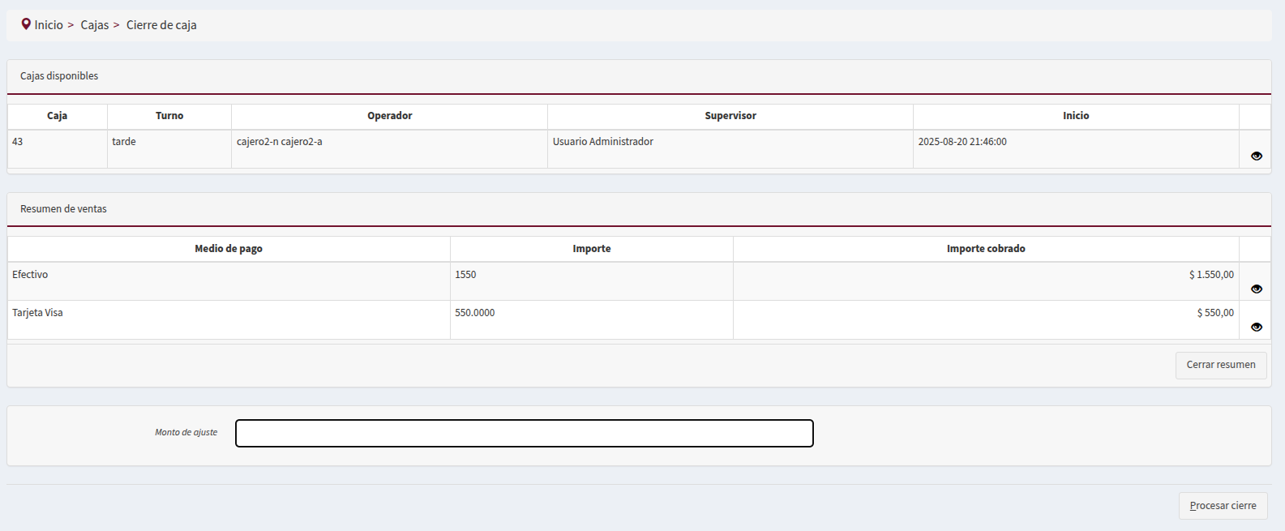The image size is (1285, 531).
Task: View details of caja 43 via eye icon
Action: point(1256,156)
